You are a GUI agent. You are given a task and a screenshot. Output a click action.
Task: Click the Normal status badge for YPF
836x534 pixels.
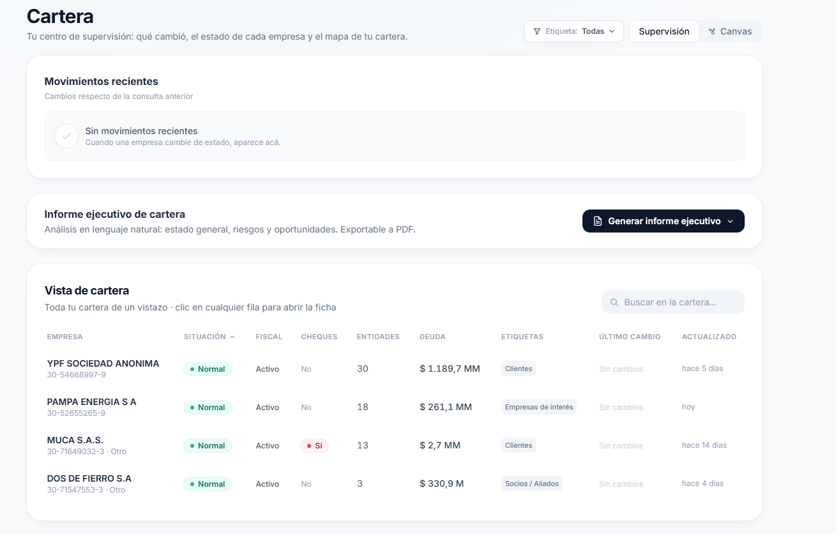(x=208, y=369)
